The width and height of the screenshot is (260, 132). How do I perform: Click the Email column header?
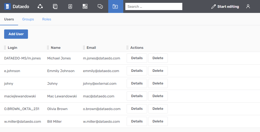pos(91,48)
